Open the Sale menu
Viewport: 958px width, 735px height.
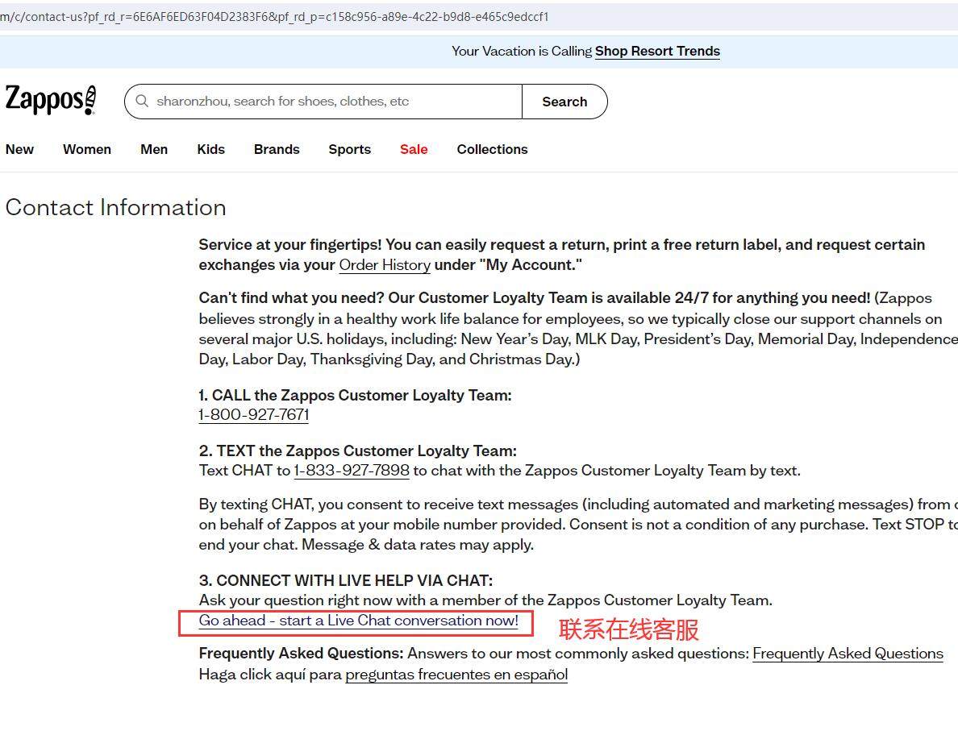414,150
